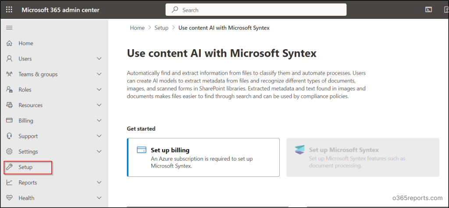
Task: Click breadcrumb 'Use content AI with Microsoft Syntex'
Action: [224, 28]
